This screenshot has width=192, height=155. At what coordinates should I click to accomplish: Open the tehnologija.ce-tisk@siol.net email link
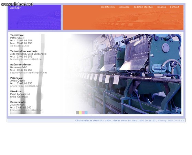(26, 59)
